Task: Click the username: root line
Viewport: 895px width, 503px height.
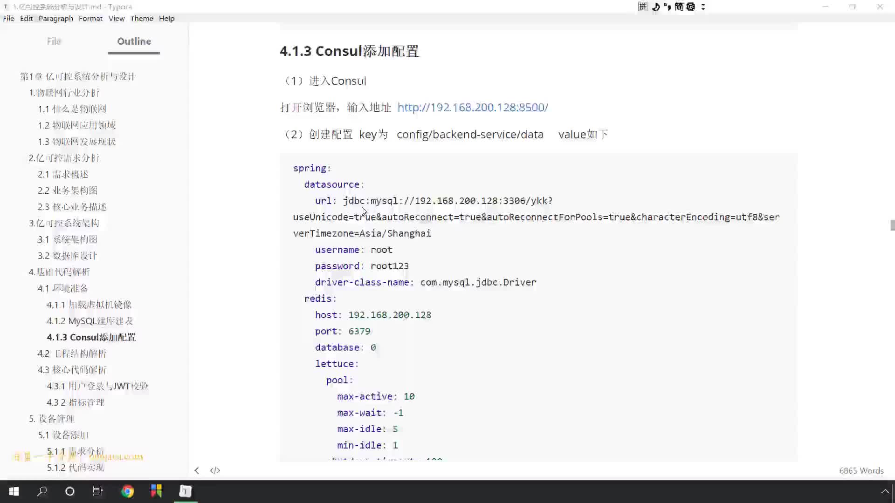Action: [354, 250]
